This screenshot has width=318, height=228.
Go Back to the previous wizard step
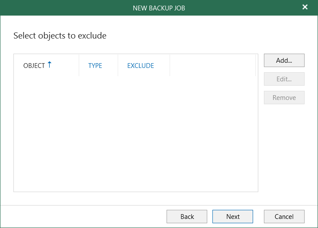pos(187,217)
